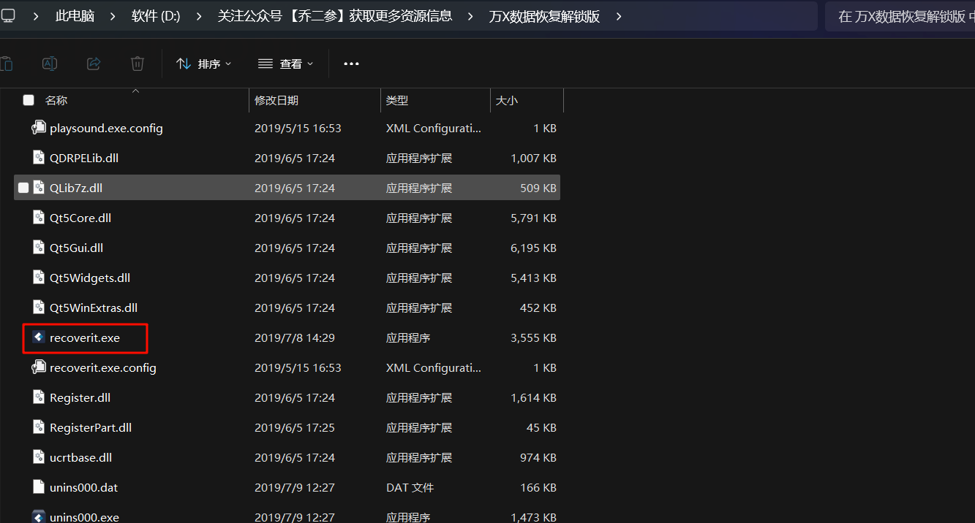This screenshot has width=975, height=523.
Task: Click date 2019/7/8 14:29 for recoverit.exe
Action: tap(295, 337)
